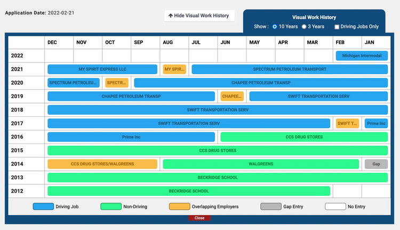This screenshot has width=400, height=230.
Task: Select the SWIFT TRANSPORTATION SERV 2018 bar
Action: tap(218, 110)
